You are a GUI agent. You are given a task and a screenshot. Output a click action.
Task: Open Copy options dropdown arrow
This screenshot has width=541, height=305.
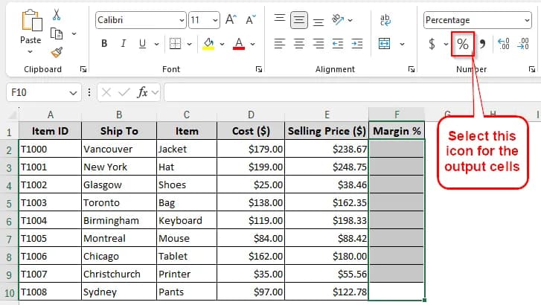74,33
